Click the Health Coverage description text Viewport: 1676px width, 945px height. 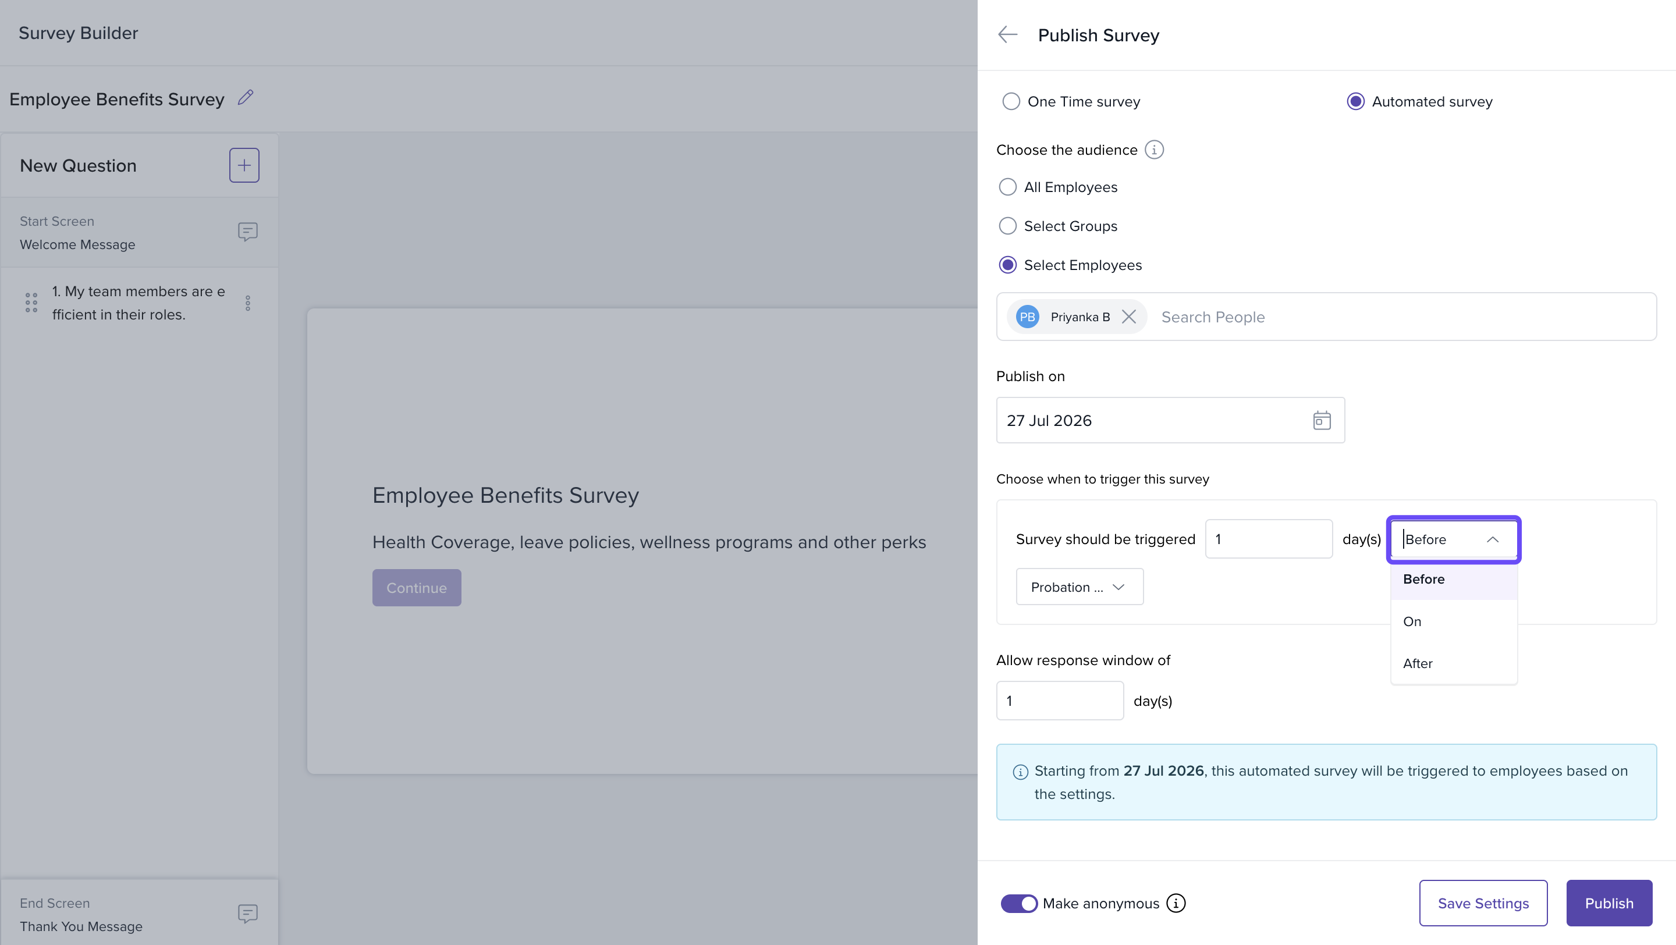coord(649,542)
